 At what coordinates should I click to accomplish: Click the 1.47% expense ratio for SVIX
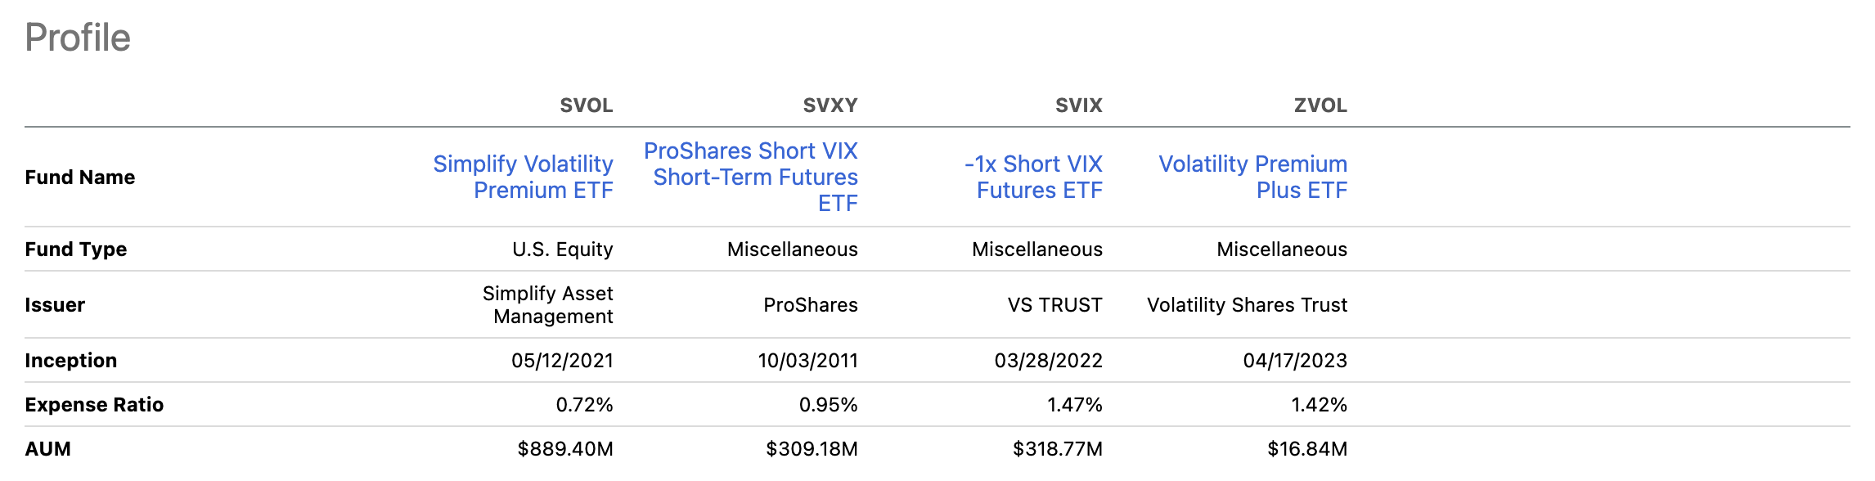point(1074,405)
